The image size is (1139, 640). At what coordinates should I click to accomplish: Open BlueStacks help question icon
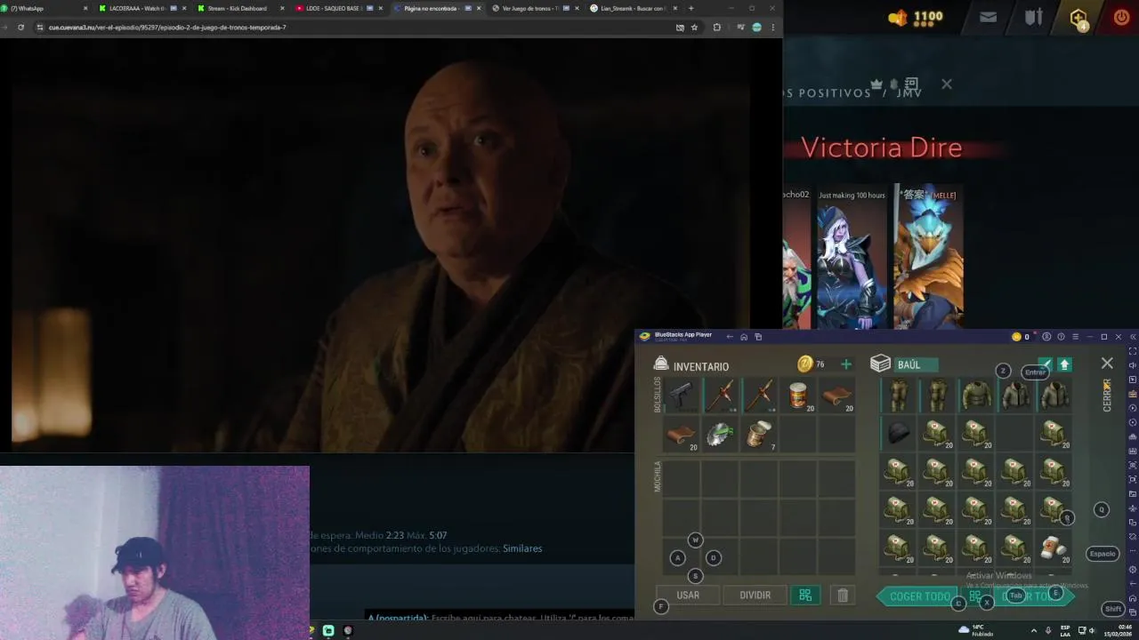coord(1061,337)
